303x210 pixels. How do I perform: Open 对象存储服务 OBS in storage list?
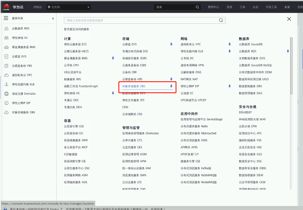pos(134,86)
